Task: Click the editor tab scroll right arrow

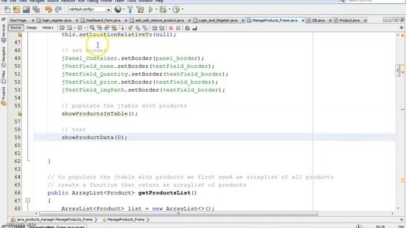Action: tap(390, 20)
